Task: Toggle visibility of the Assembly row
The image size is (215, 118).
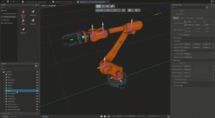Action: [37, 72]
